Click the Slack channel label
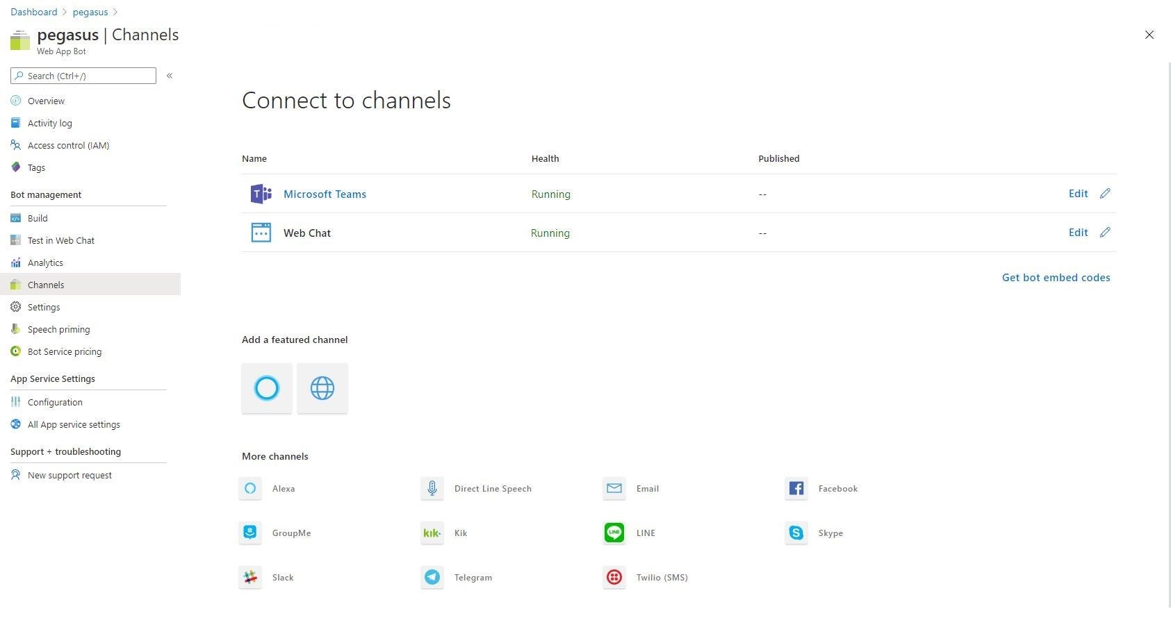Viewport: 1171px width, 627px height. pyautogui.click(x=283, y=578)
